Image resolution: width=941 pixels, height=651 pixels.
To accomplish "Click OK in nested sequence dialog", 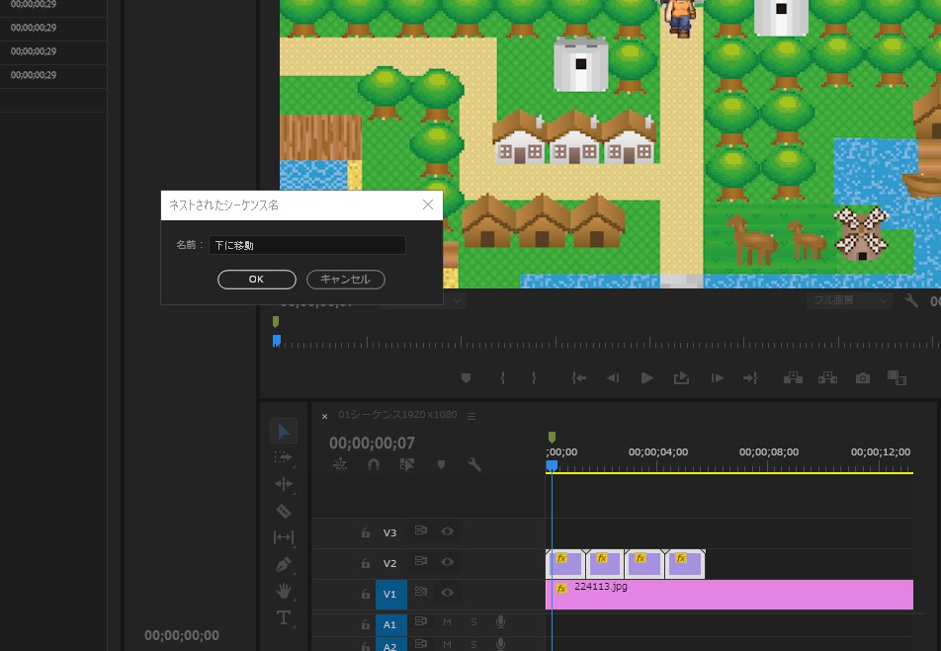I will (256, 280).
